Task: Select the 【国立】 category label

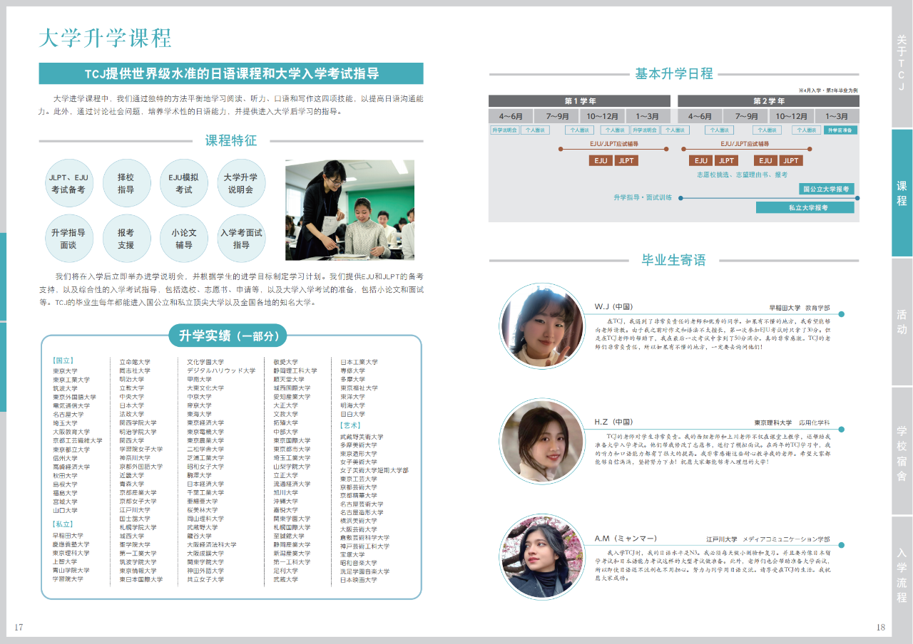Action: (x=63, y=362)
